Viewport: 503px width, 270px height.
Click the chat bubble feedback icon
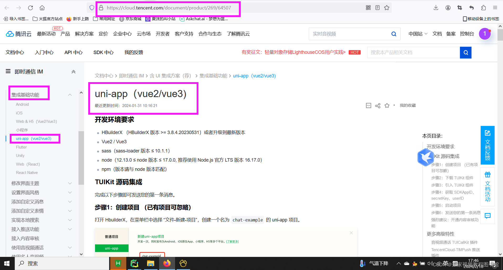(x=487, y=216)
